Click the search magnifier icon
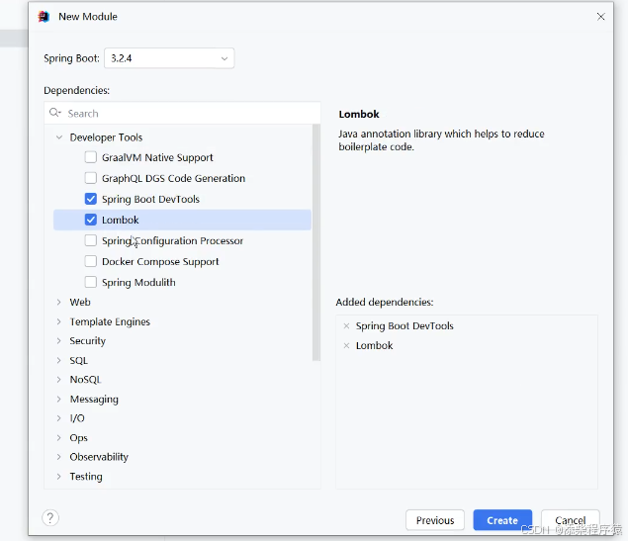The height and width of the screenshot is (541, 628). pyautogui.click(x=54, y=113)
